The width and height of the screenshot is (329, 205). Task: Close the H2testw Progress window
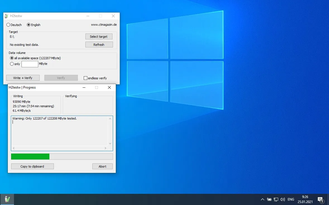[x=110, y=87]
